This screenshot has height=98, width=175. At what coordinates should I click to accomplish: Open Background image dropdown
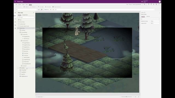[156, 21]
